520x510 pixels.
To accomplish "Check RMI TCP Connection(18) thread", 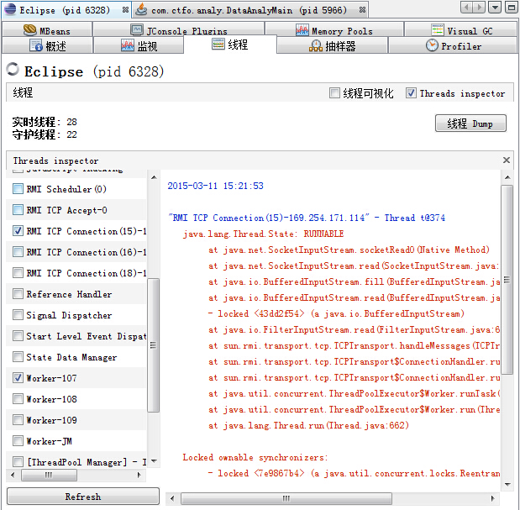I will coord(18,272).
